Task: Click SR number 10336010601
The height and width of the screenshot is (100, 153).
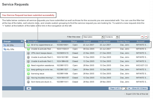Action: pyautogui.click(x=62, y=45)
